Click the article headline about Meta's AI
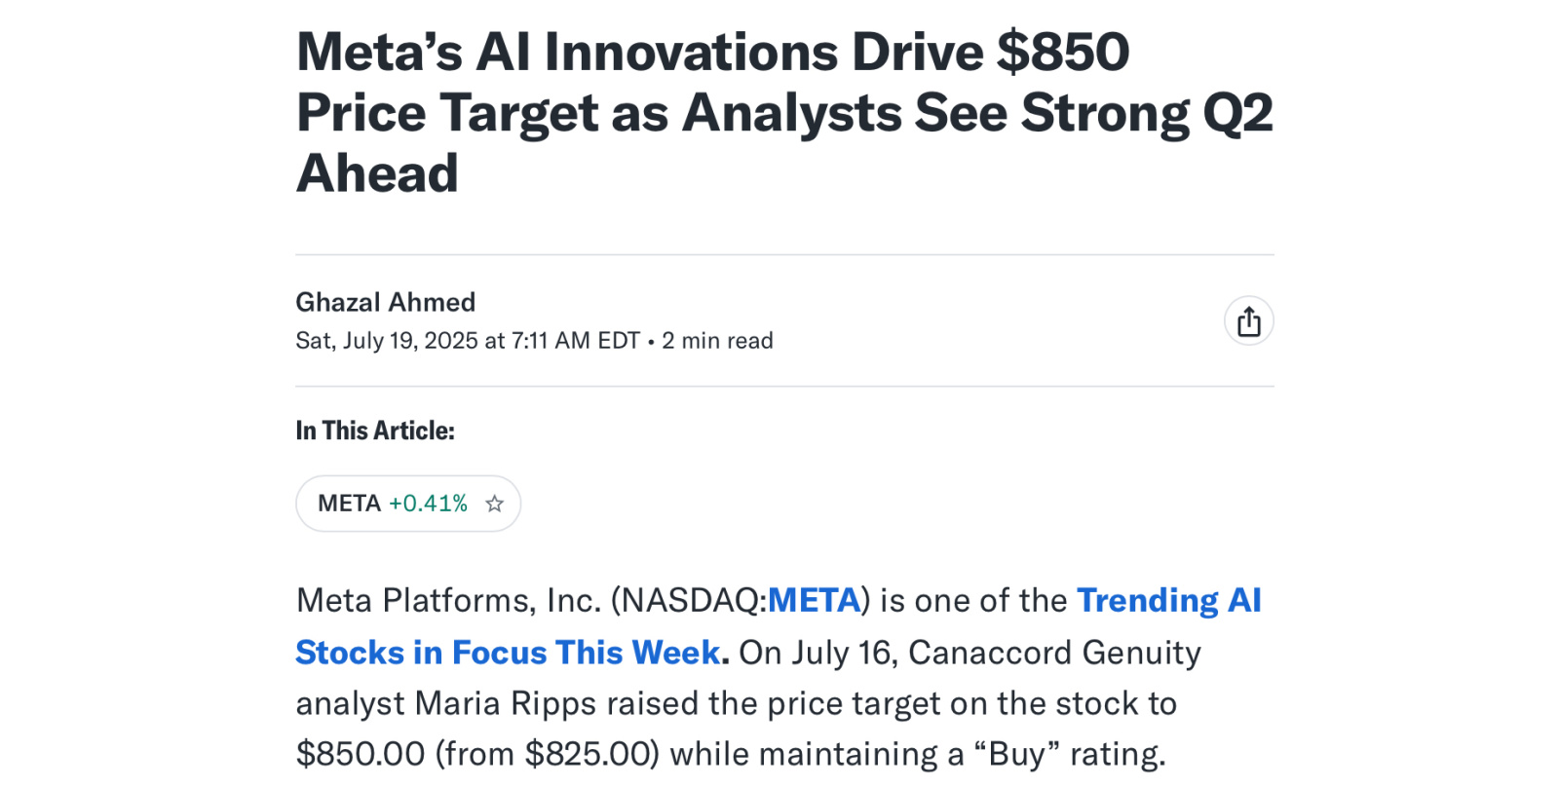 click(x=784, y=112)
